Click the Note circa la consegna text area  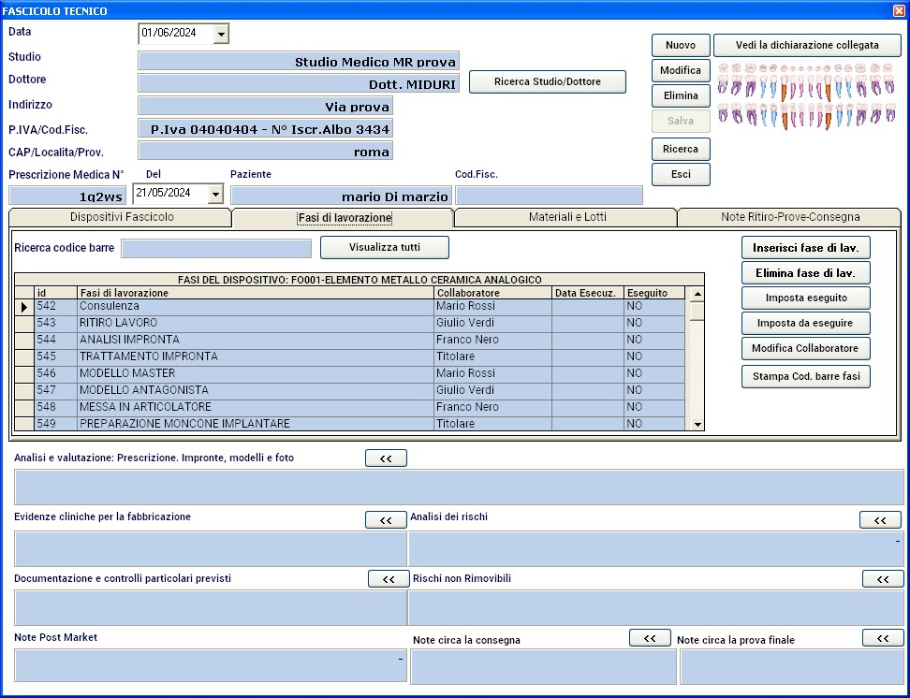pyautogui.click(x=543, y=667)
